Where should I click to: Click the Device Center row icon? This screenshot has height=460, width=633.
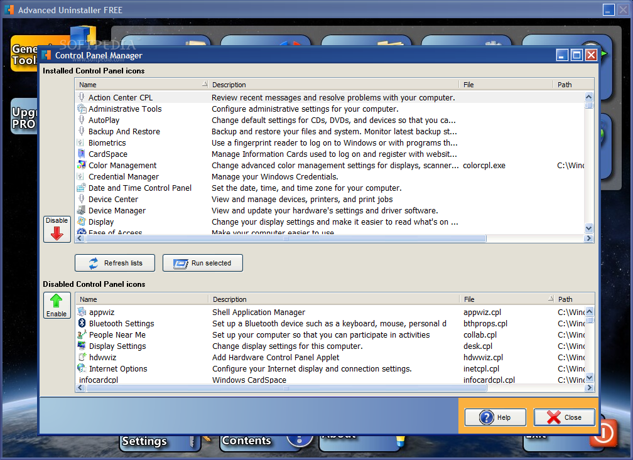pyautogui.click(x=82, y=199)
